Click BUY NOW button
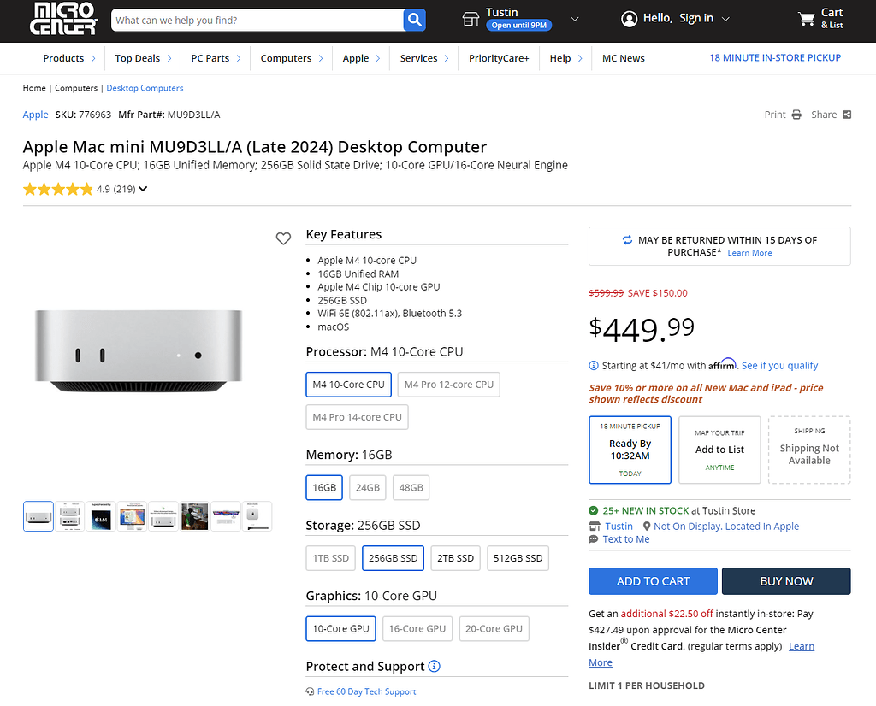Viewport: 876px width, 706px height. (786, 581)
